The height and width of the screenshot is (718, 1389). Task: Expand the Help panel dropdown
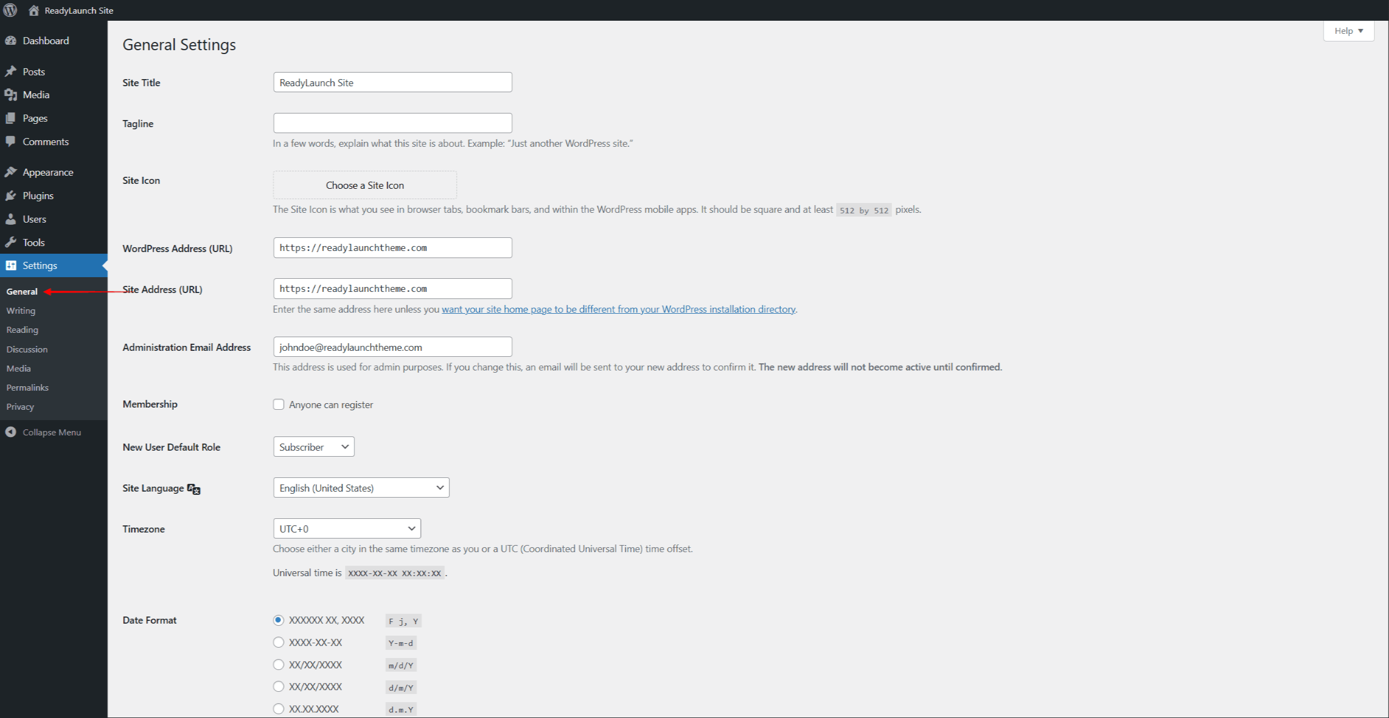[1349, 31]
